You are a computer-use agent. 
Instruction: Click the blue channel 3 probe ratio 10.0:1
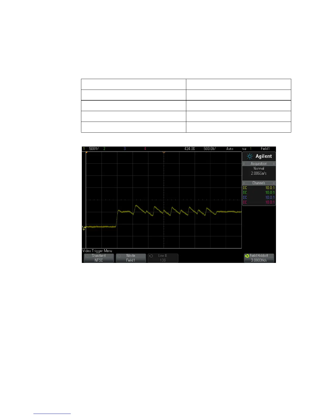[x=270, y=197]
